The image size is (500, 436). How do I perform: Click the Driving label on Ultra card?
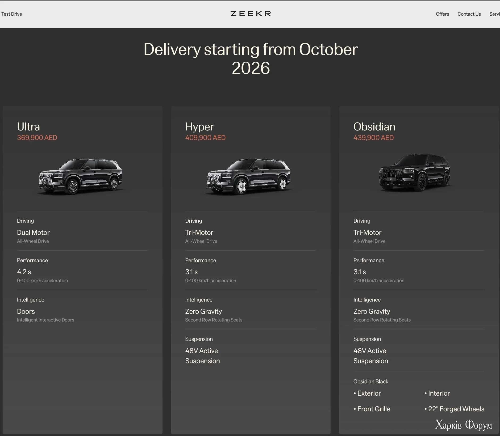pos(26,221)
